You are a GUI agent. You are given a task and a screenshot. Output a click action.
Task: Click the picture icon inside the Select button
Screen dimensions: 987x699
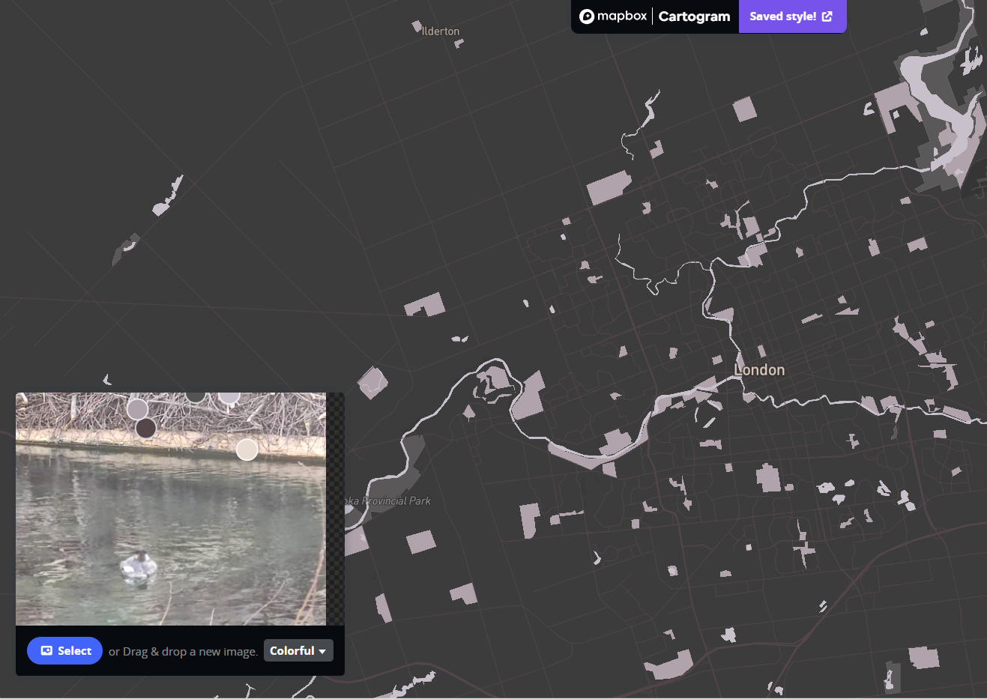(46, 650)
